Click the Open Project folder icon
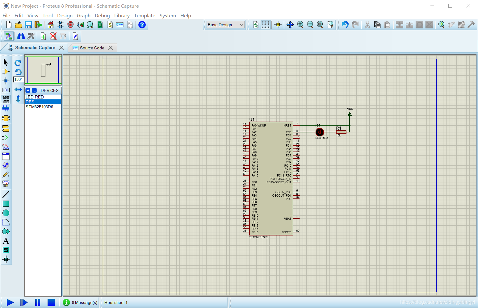 pos(19,25)
